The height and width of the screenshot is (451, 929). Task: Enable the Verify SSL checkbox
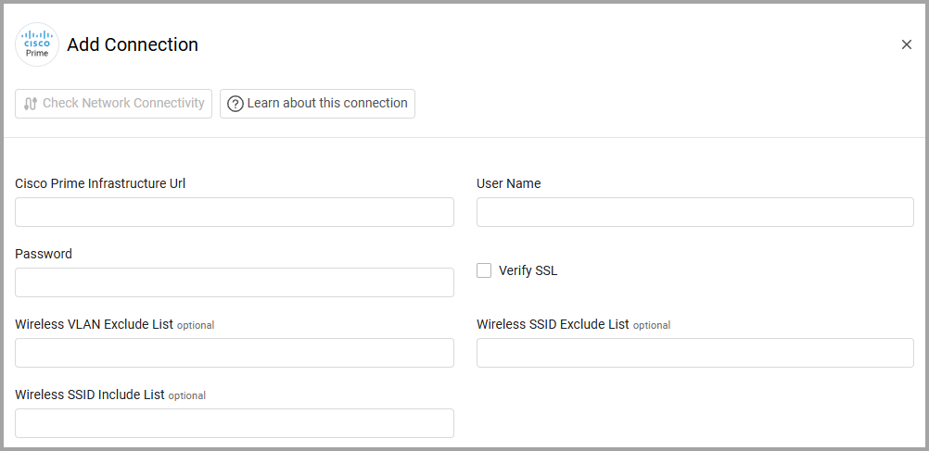point(484,270)
